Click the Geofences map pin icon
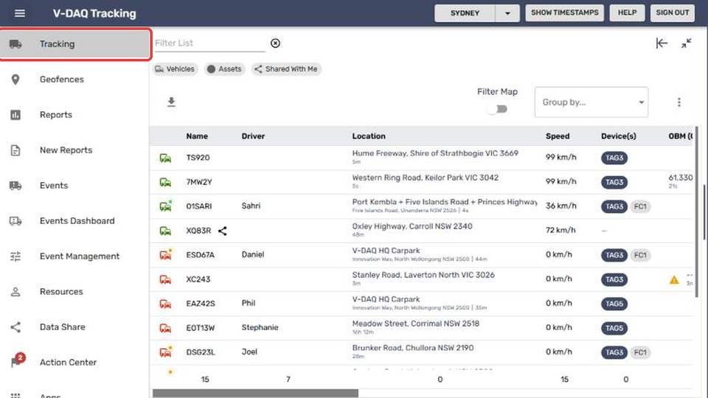 (x=15, y=80)
